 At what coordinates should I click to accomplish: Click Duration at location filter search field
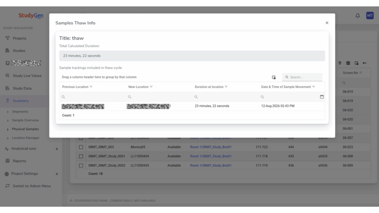tap(225, 97)
